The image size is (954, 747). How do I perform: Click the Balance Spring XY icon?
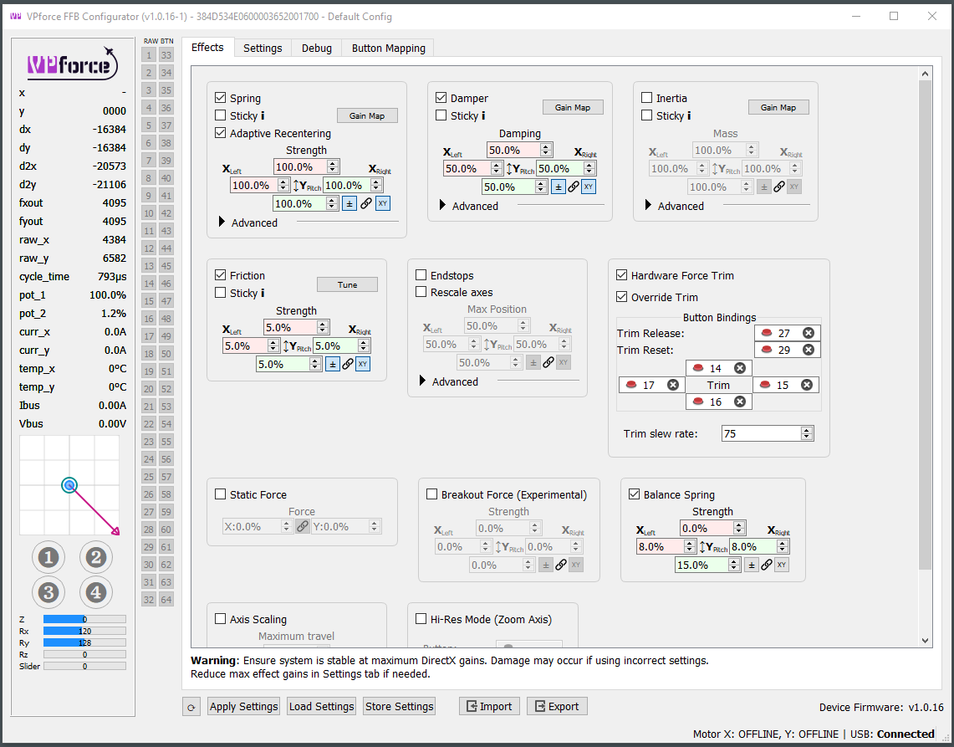(782, 565)
